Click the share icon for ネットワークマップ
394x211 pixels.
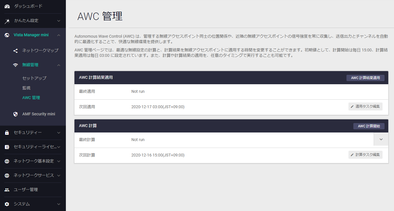[x=15, y=51]
